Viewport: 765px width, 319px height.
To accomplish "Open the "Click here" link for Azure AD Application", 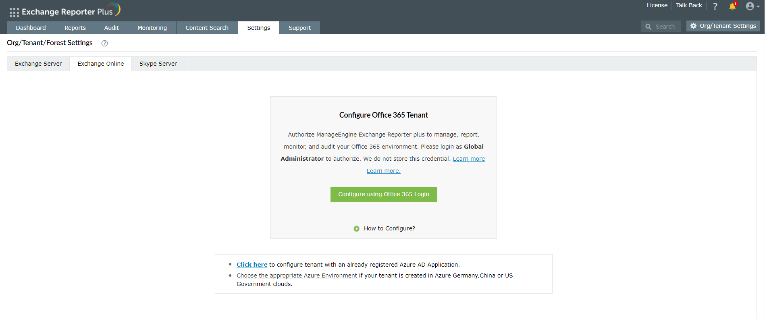I will click(x=252, y=264).
